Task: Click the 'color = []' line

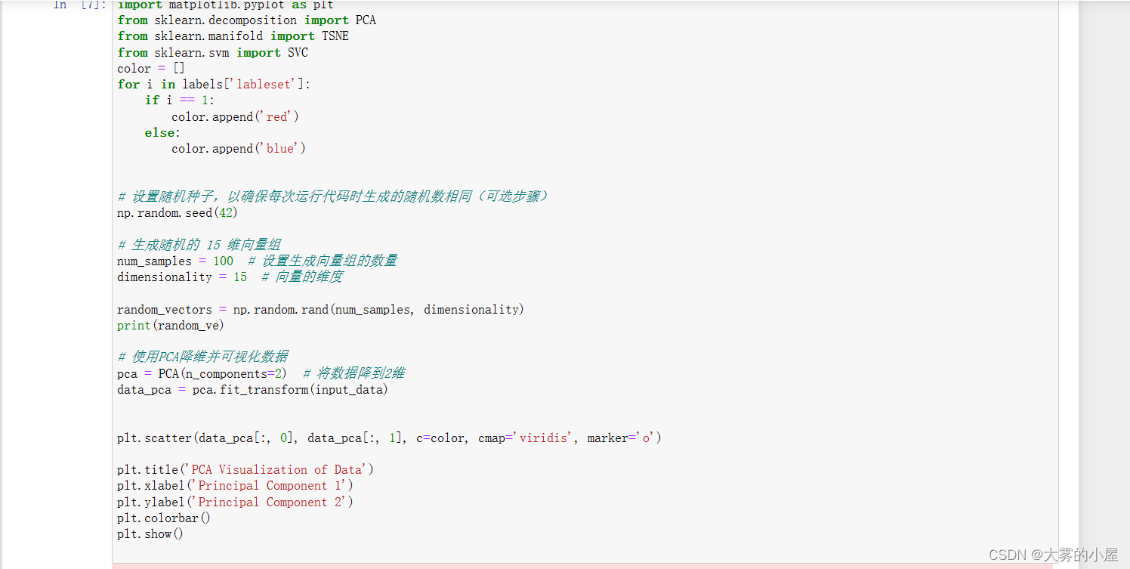Action: point(151,69)
